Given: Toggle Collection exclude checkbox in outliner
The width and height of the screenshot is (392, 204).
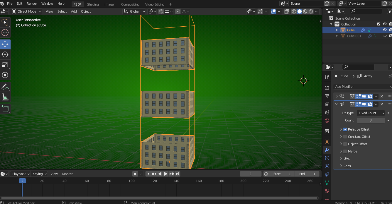Looking at the screenshot, I should pos(379,24).
